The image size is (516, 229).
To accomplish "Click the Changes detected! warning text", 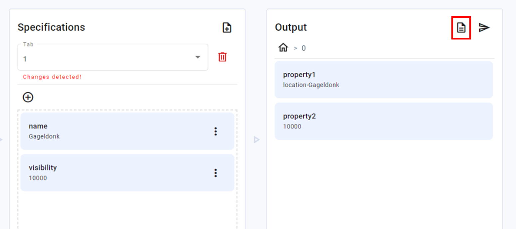I will 52,77.
